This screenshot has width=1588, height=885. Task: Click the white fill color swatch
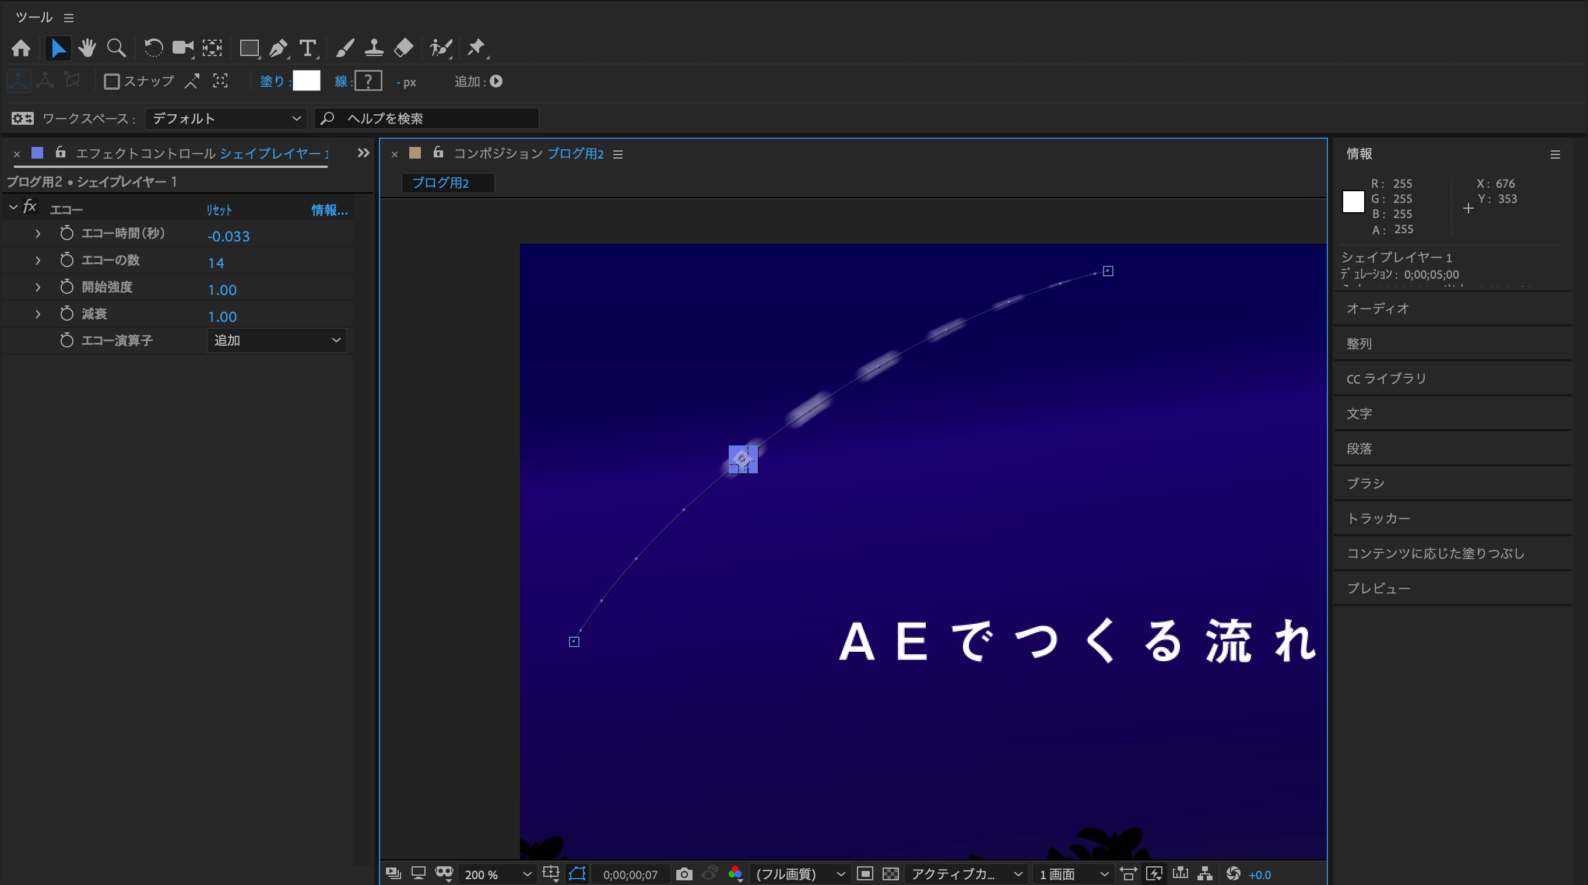[307, 80]
